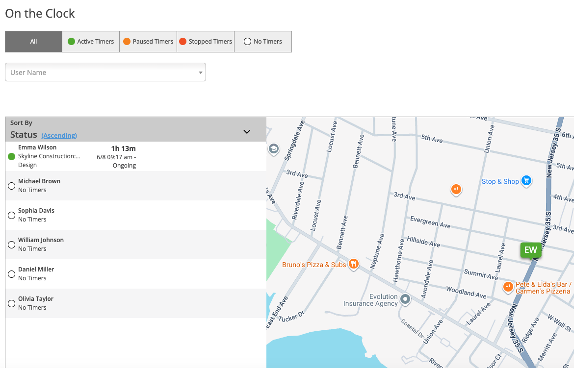Select Emma Wilson's name in the list

pos(37,147)
